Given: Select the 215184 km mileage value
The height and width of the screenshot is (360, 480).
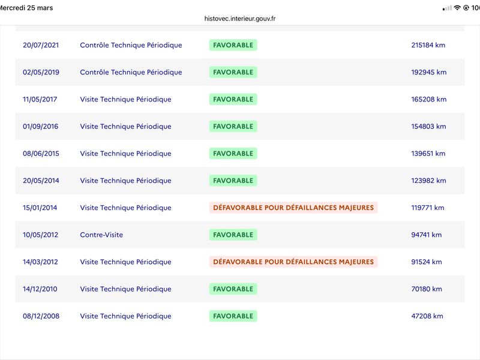Looking at the screenshot, I should pos(428,45).
